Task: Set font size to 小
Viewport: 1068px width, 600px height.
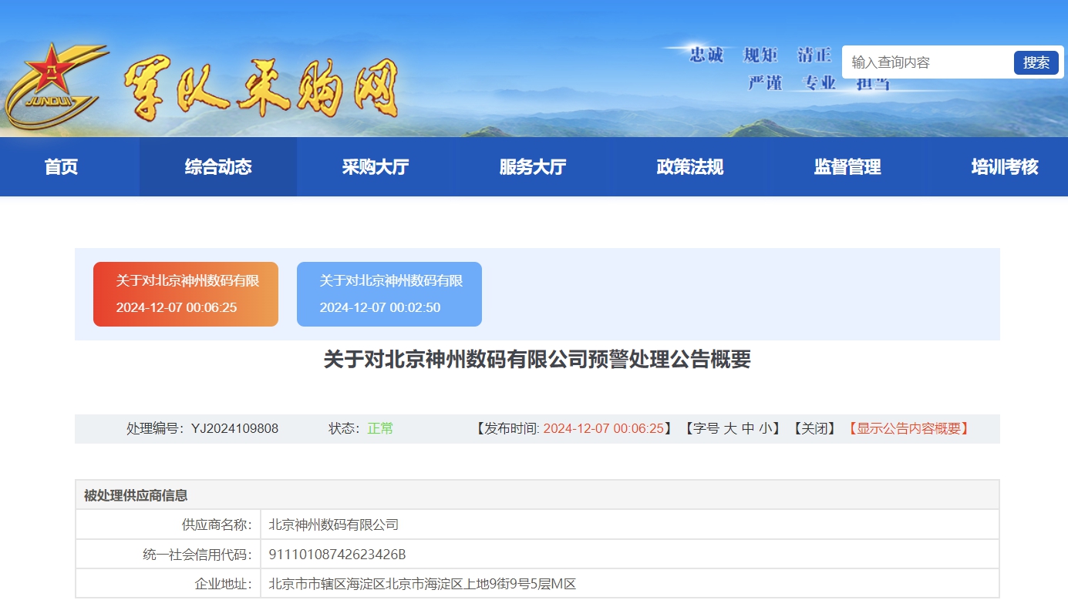Action: click(x=765, y=429)
